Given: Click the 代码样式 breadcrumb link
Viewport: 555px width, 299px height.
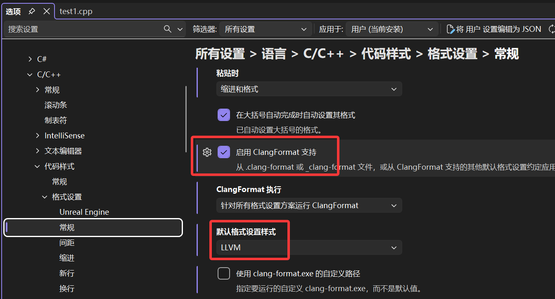Looking at the screenshot, I should tap(386, 54).
